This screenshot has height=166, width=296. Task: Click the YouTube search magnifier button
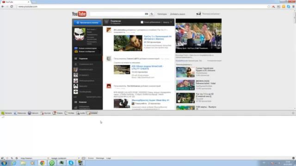[152, 14]
